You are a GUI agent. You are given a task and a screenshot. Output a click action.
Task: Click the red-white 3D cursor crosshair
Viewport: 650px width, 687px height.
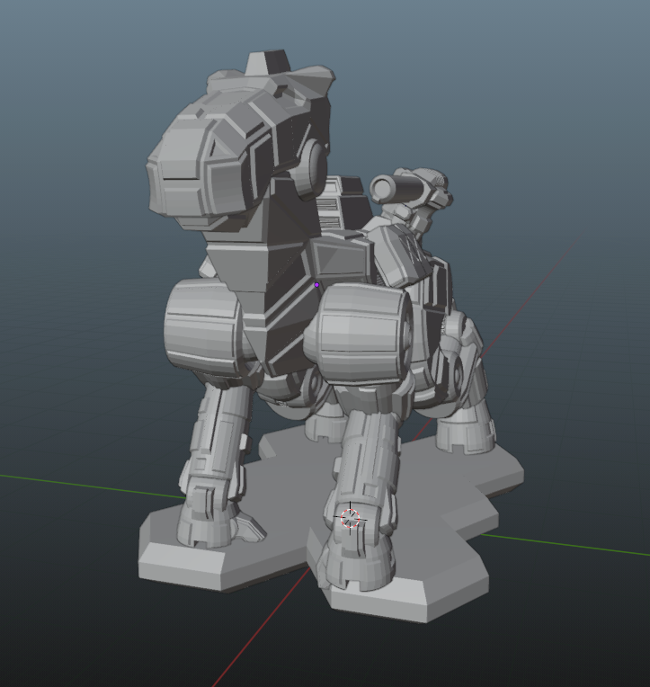coord(350,518)
